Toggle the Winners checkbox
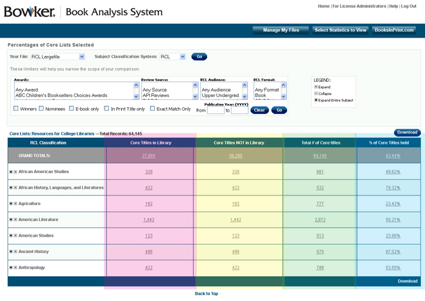425x301 pixels. (16, 109)
